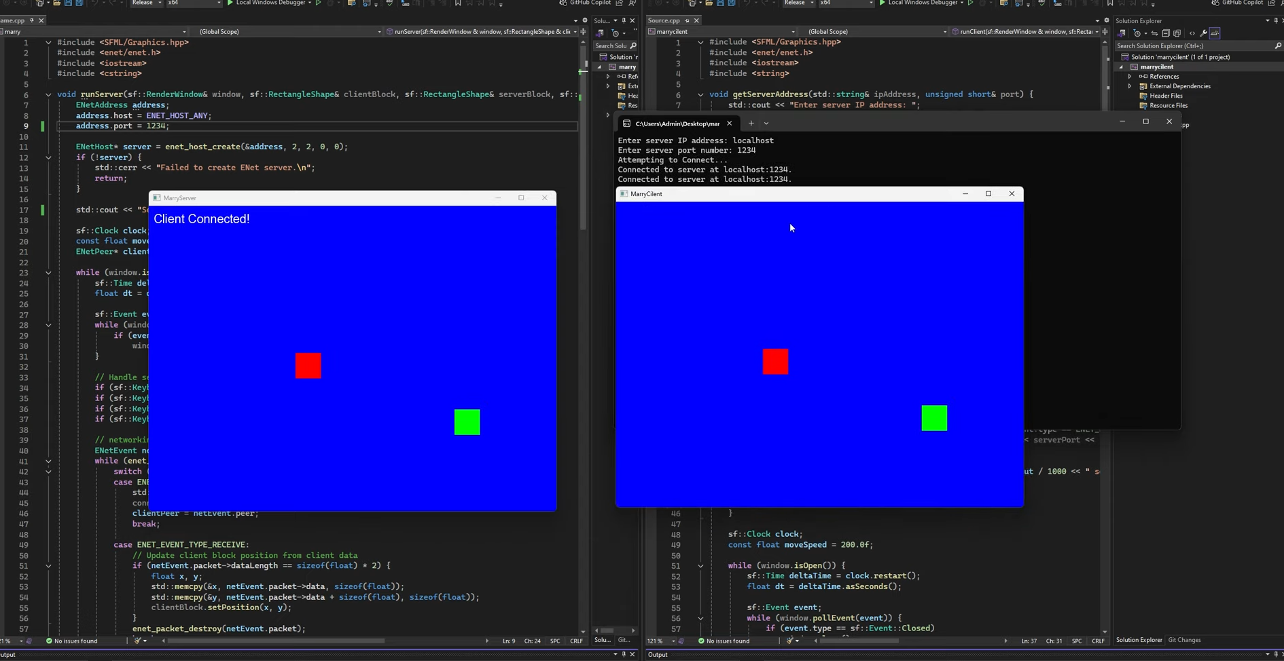Click red square in MarryServer window
The image size is (1284, 661).
click(308, 366)
